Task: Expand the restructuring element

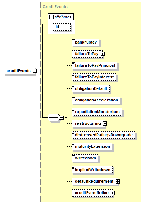Action: [x=105, y=124]
